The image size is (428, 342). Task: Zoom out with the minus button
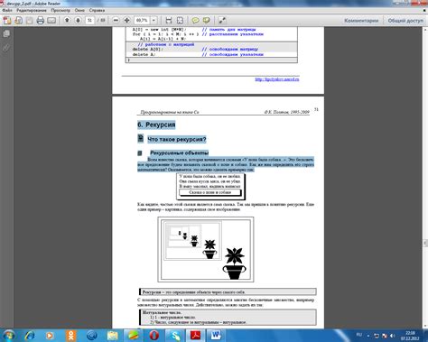point(116,21)
